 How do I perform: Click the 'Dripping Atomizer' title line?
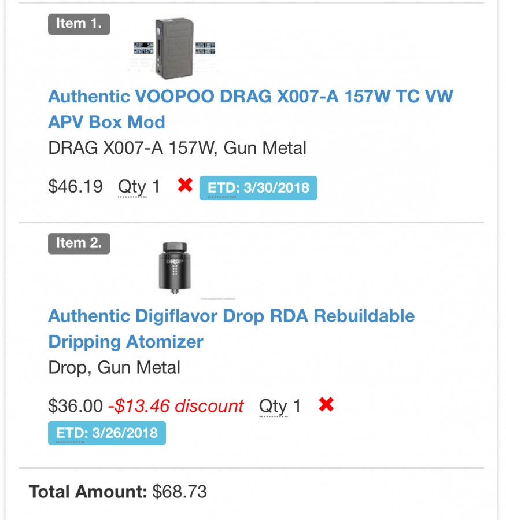pos(125,342)
